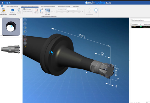Select the assembled milling tool thumbnail
Screen dimensions: 150x103
(11, 49)
